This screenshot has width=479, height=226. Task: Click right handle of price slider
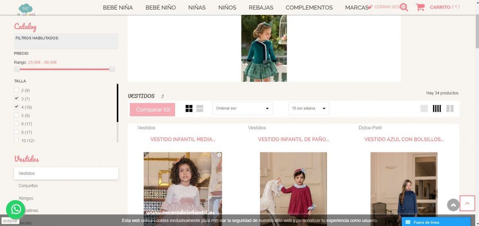tap(112, 69)
